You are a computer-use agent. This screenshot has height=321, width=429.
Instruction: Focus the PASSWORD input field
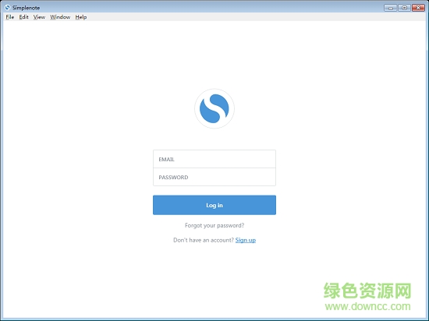[214, 177]
